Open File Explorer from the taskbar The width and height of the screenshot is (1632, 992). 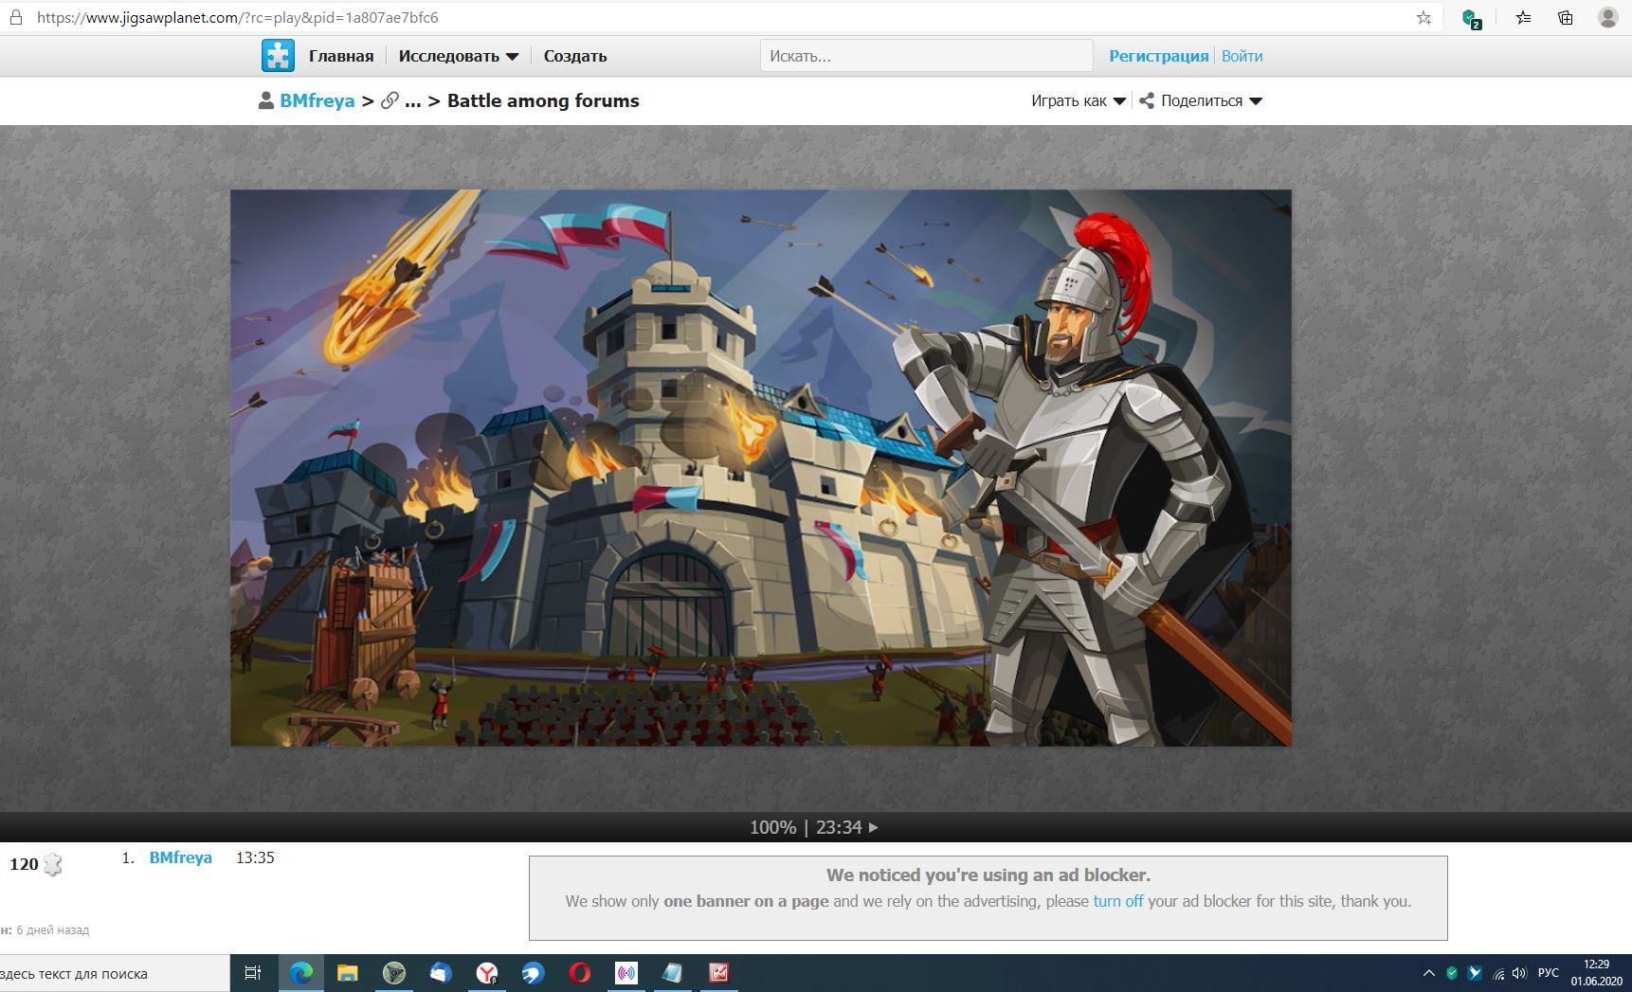348,973
